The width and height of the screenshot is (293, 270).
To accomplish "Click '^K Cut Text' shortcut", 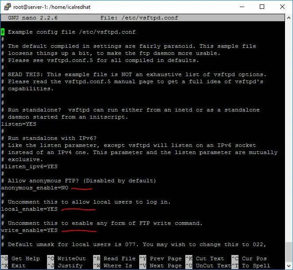I will [205, 258].
